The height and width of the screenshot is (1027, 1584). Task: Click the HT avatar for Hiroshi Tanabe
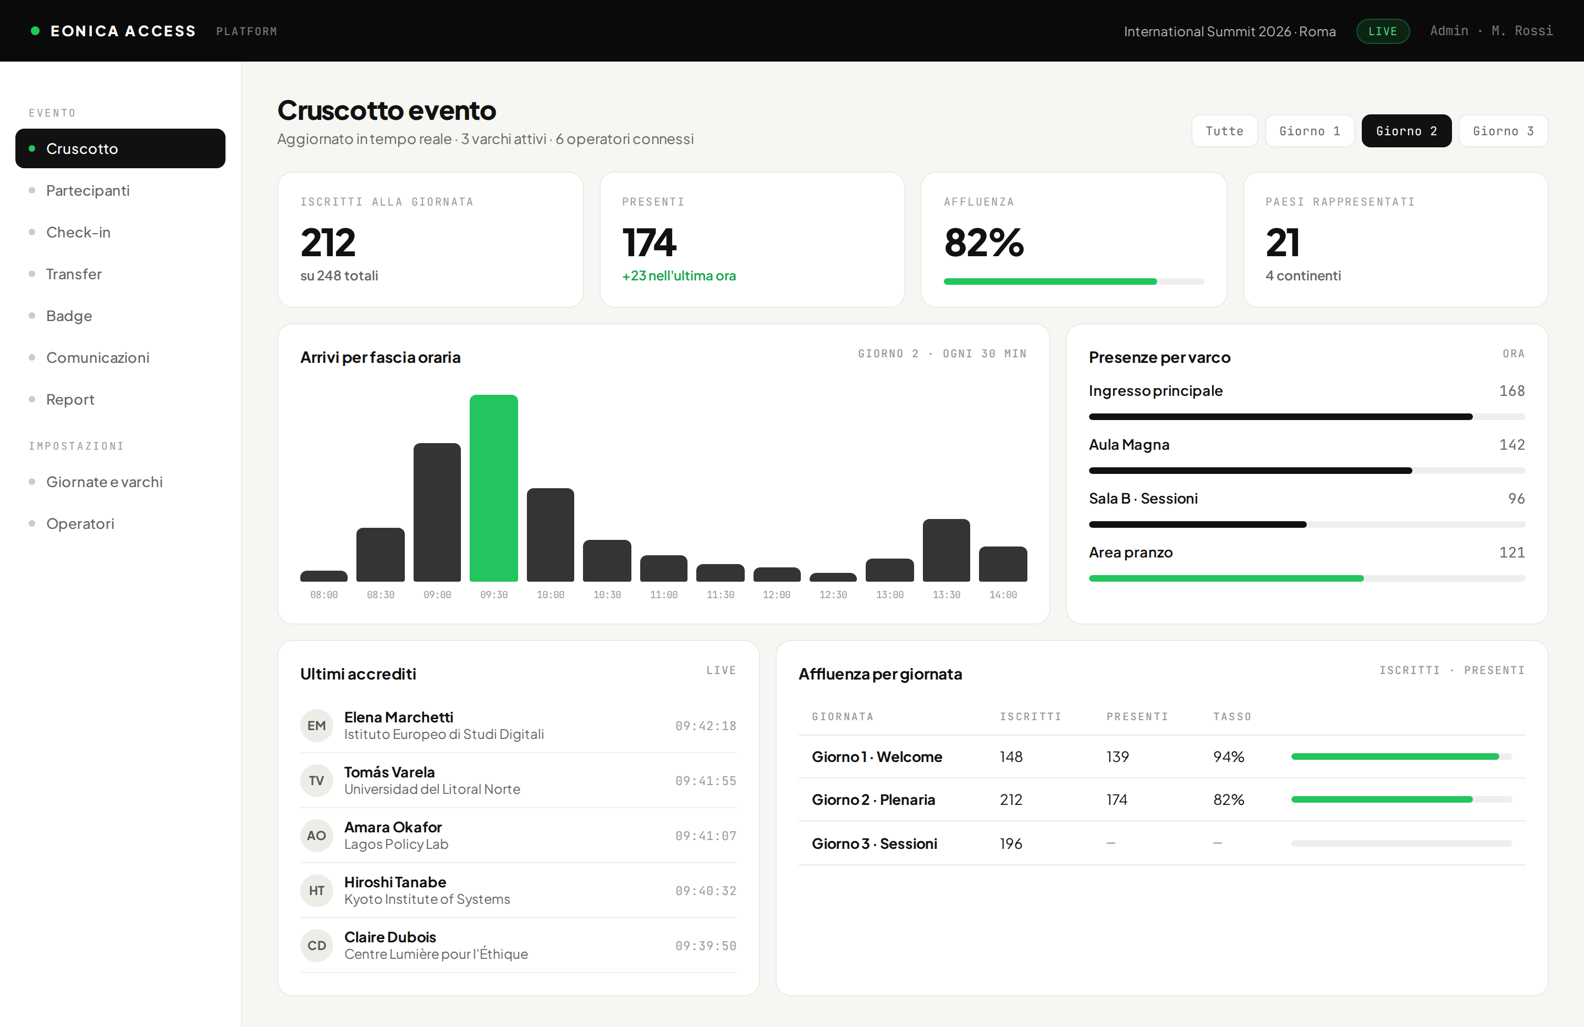[x=316, y=891]
